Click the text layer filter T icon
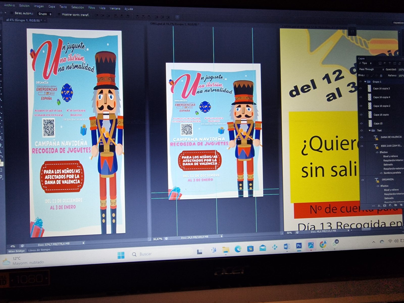This screenshot has height=303, width=404. [390, 63]
